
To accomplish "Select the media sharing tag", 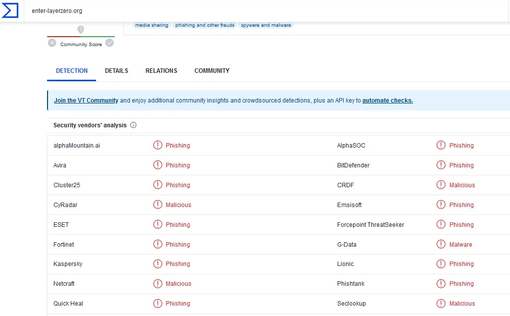I will (x=152, y=25).
